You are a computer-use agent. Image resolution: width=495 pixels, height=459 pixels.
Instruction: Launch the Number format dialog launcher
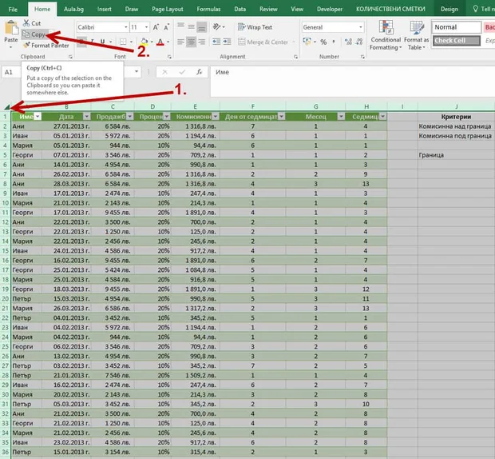362,57
